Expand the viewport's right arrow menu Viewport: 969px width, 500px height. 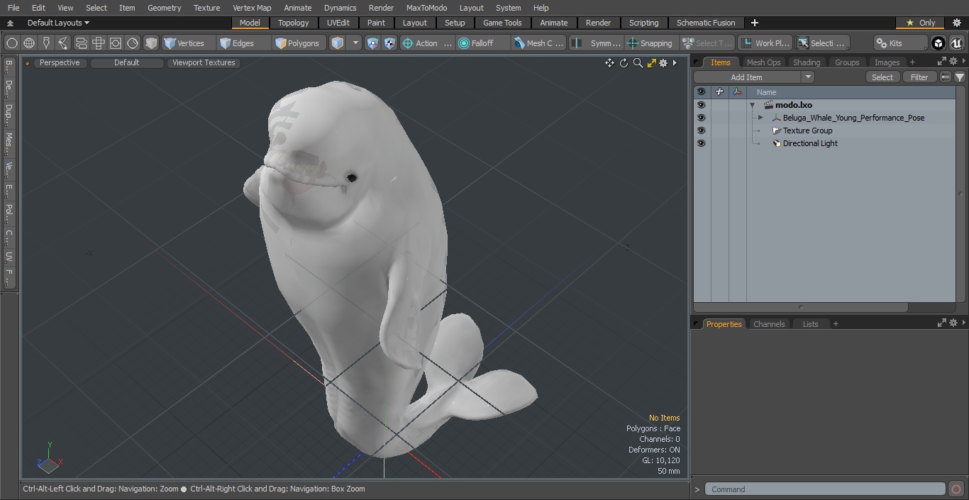[x=675, y=63]
